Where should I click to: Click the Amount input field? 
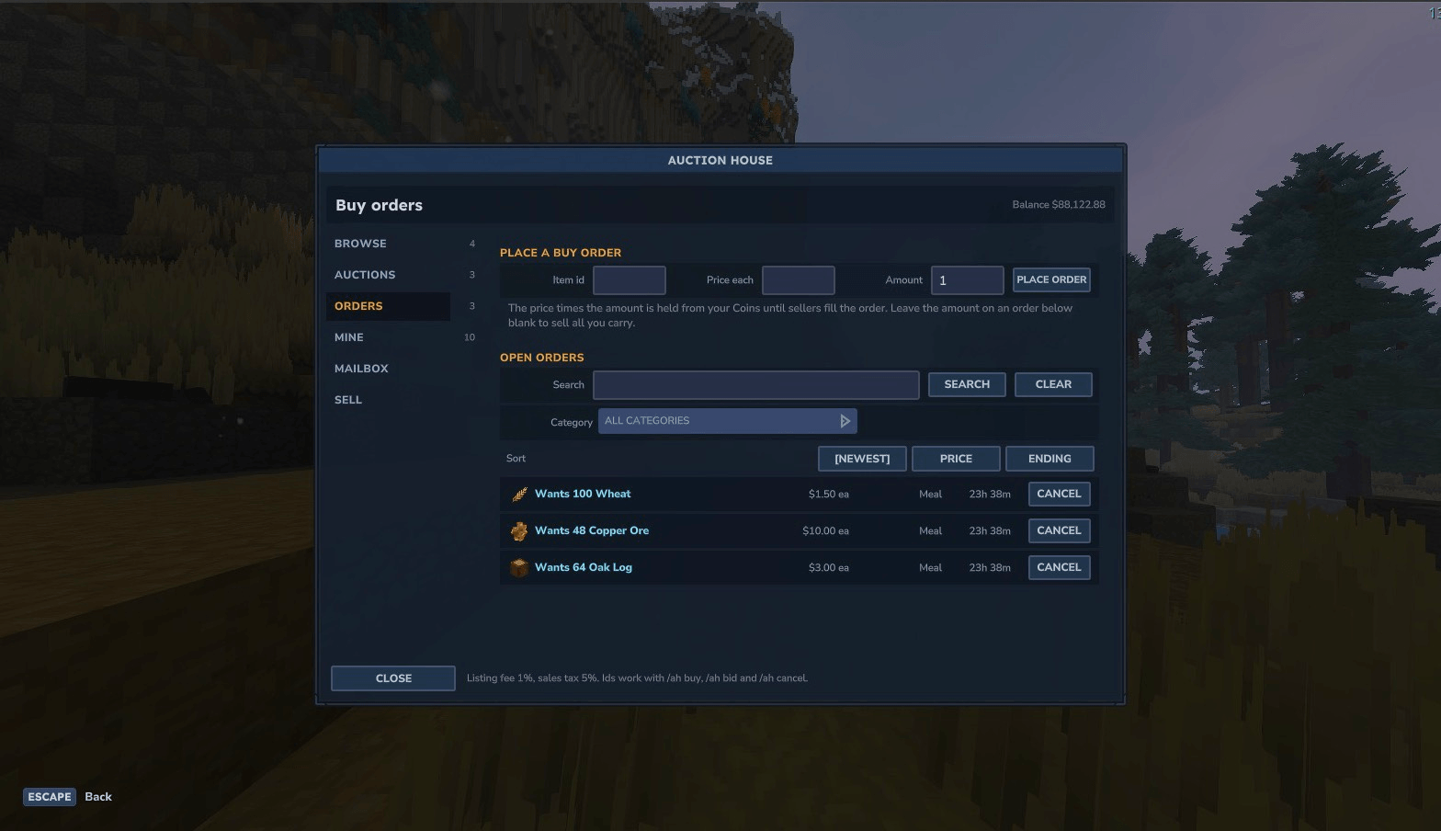[x=968, y=280]
